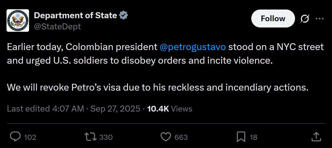View edit history via Last edited 4:07 AM

tap(45, 109)
